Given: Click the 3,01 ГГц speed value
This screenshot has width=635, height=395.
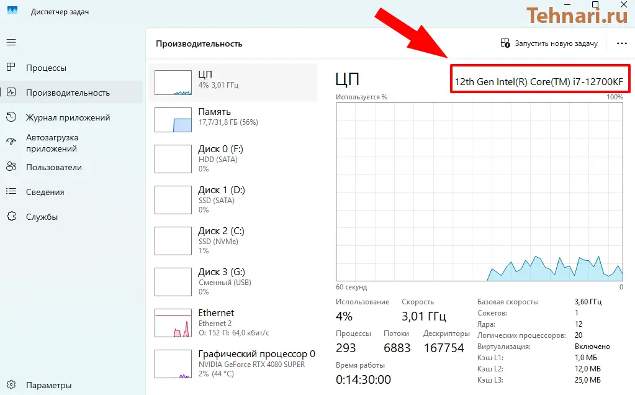Looking at the screenshot, I should pyautogui.click(x=423, y=316).
